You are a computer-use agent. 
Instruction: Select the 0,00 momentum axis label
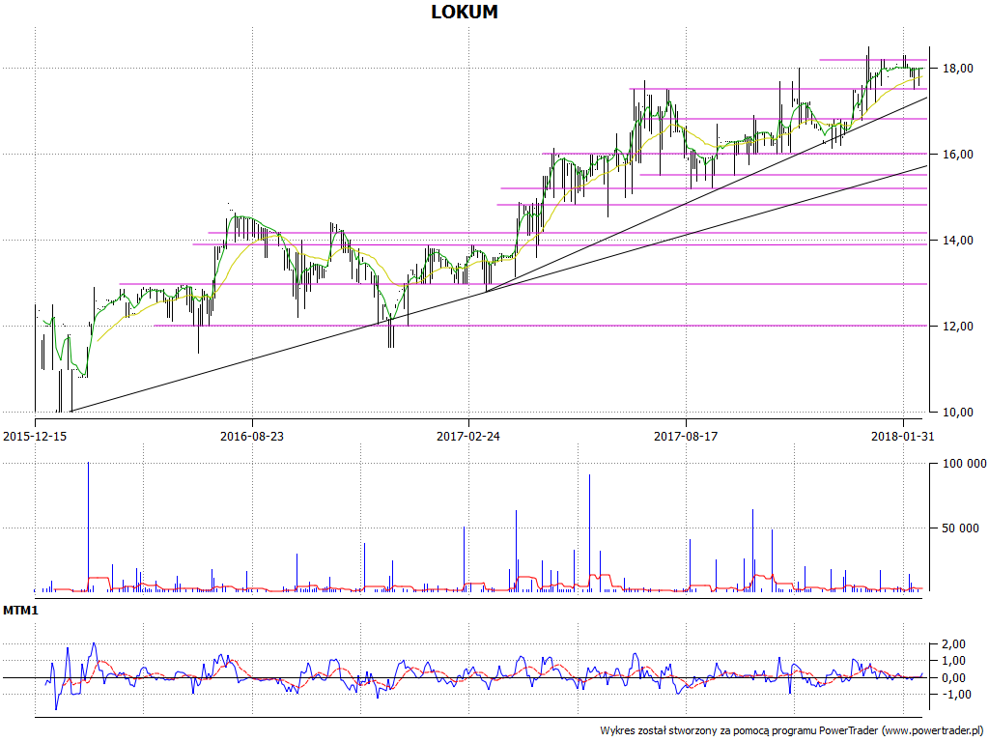point(953,678)
